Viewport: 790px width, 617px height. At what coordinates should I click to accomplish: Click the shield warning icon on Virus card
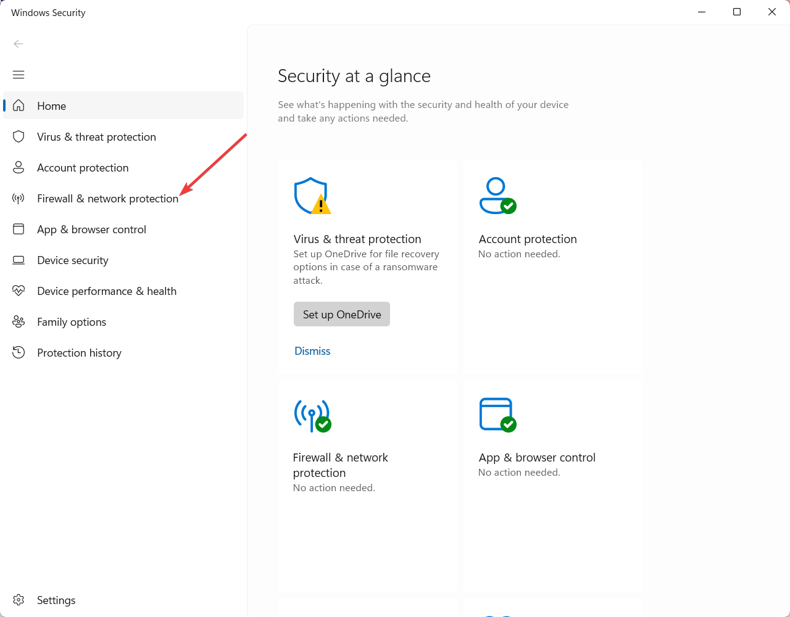pyautogui.click(x=312, y=196)
